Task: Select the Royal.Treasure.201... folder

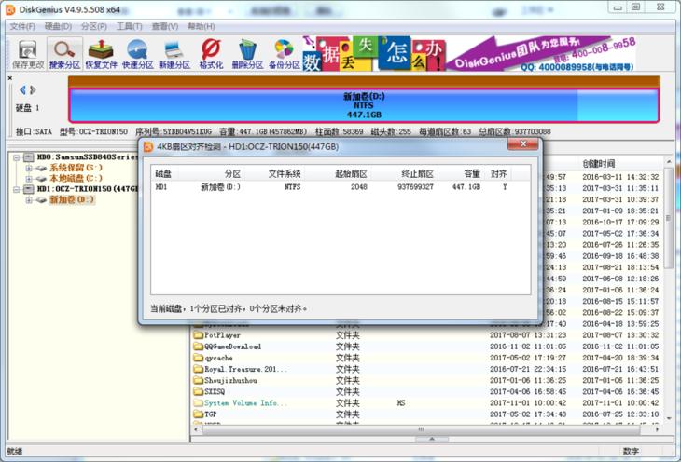Action: tap(245, 369)
